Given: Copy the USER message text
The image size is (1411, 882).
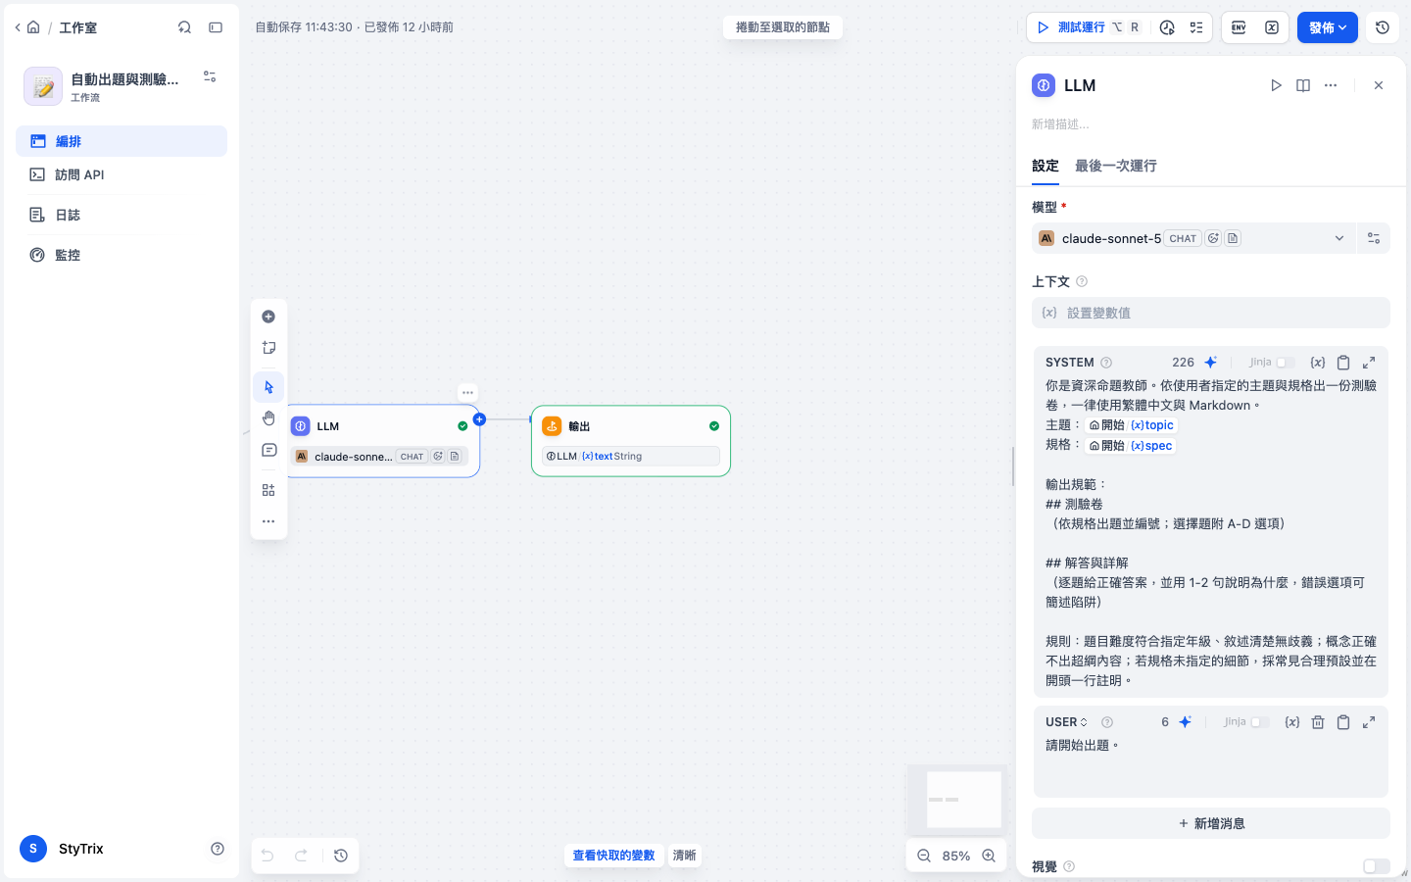Looking at the screenshot, I should point(1343,721).
